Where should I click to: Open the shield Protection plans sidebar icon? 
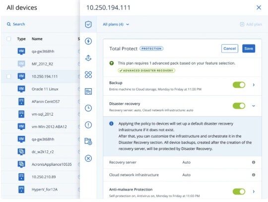[88, 24]
